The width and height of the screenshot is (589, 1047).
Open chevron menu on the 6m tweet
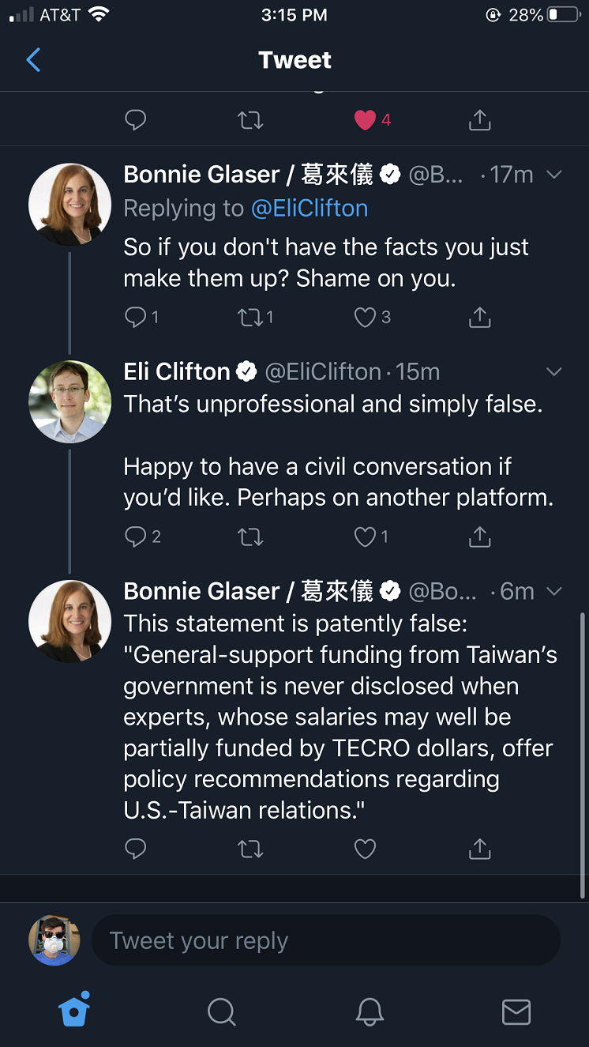click(554, 591)
